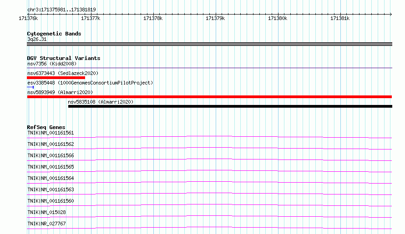Image resolution: width=405 pixels, height=234 pixels.
Task: Open transcript TNIK|NM_001161565
Action: 51,167
